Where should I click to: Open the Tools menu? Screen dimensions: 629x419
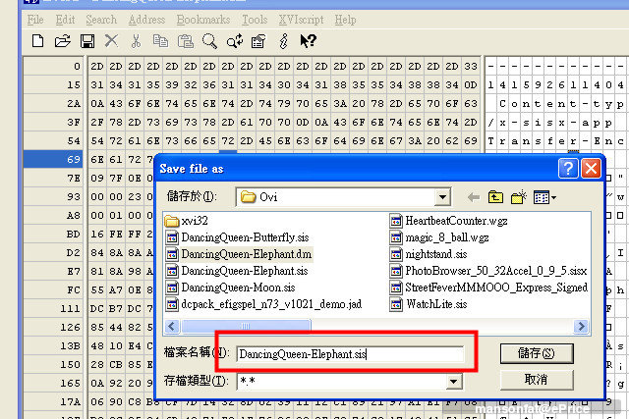[x=255, y=20]
